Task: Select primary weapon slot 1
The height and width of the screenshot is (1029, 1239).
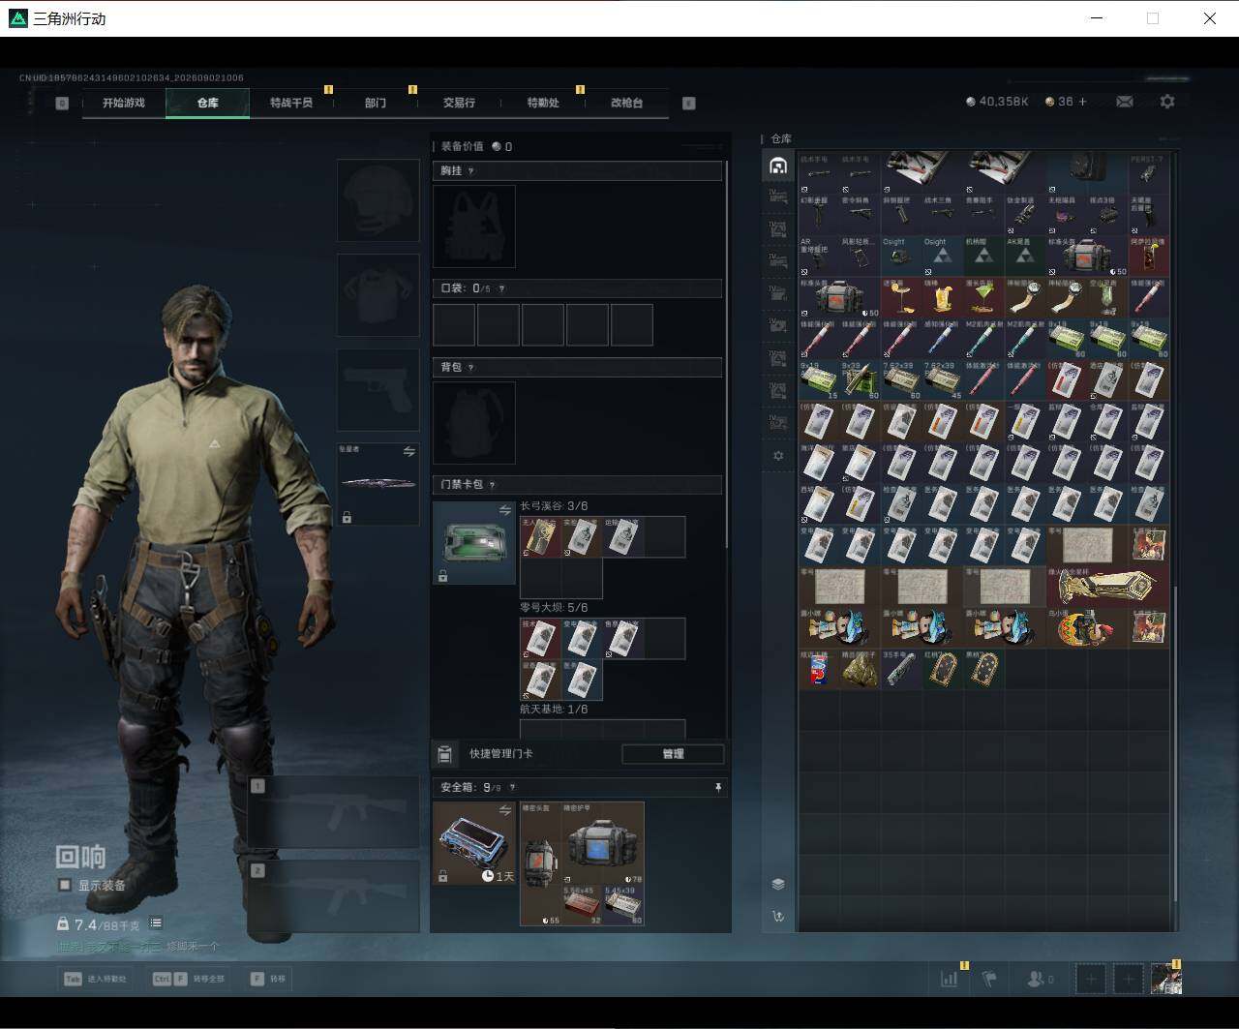Action: (333, 813)
